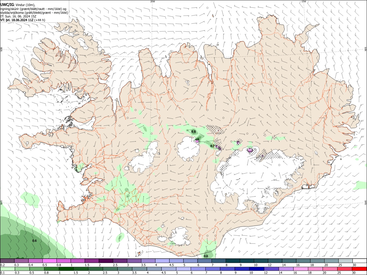Select the 14 lilac swatch in the lower legend row

pyautogui.click(x=286, y=269)
